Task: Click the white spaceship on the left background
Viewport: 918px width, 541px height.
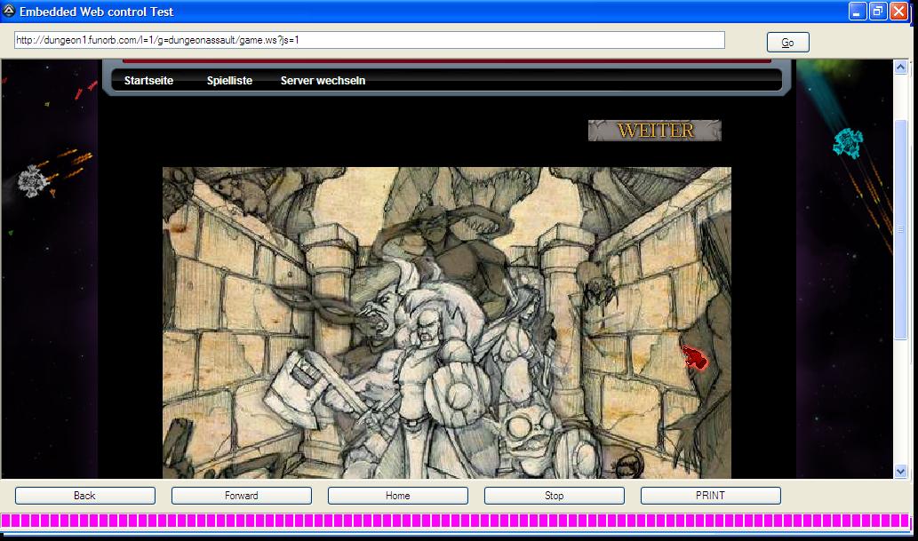Action: [33, 181]
